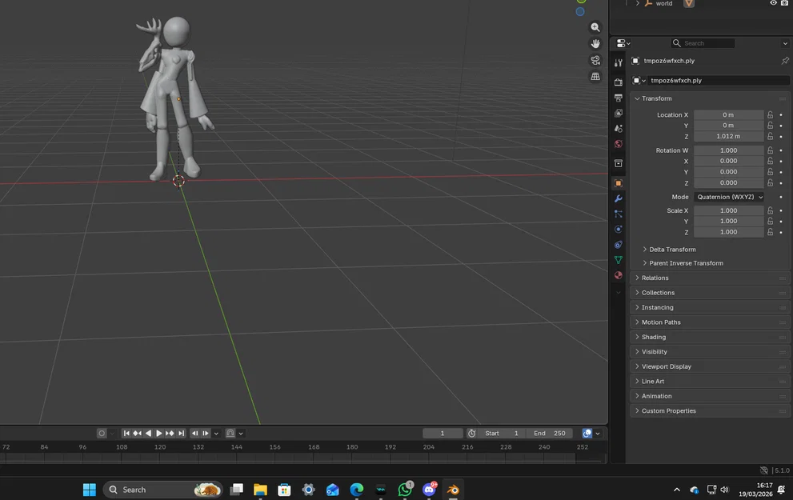Open the properties editor type dropdown
Image resolution: width=793 pixels, height=500 pixels.
coord(623,43)
